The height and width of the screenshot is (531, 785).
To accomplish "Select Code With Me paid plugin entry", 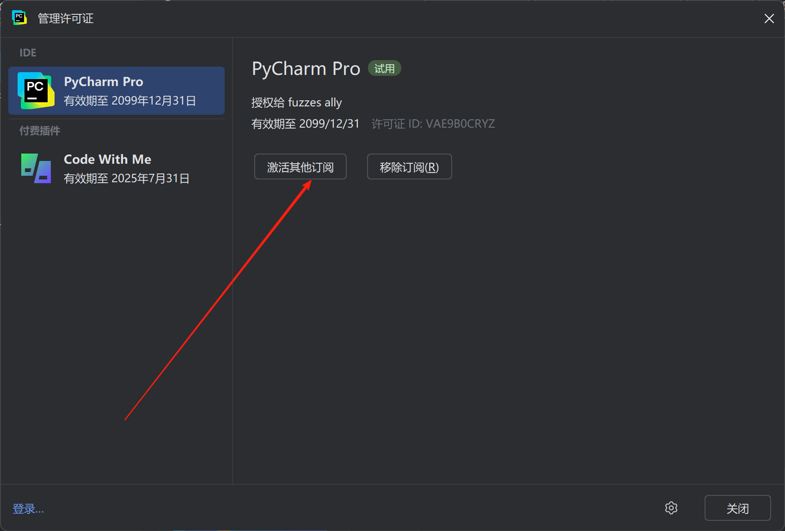I will click(x=117, y=168).
